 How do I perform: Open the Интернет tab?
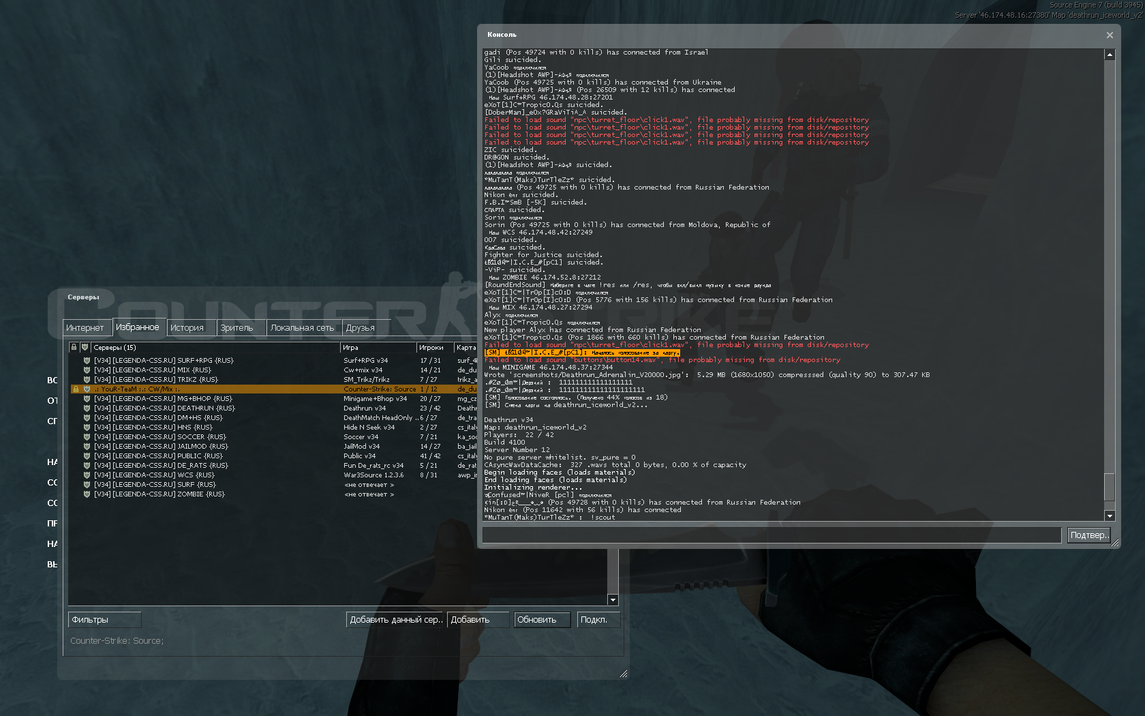pyautogui.click(x=86, y=328)
